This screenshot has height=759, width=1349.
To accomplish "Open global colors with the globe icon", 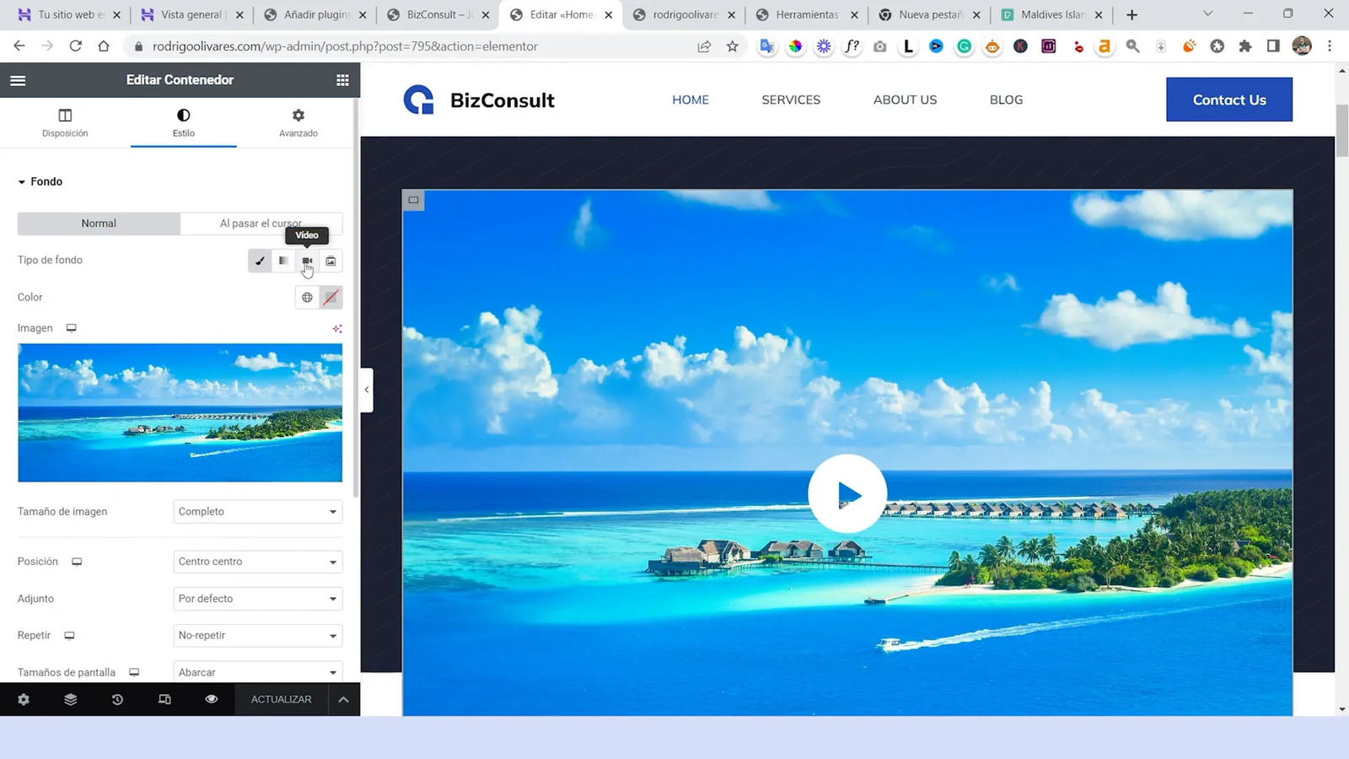I will tap(307, 297).
